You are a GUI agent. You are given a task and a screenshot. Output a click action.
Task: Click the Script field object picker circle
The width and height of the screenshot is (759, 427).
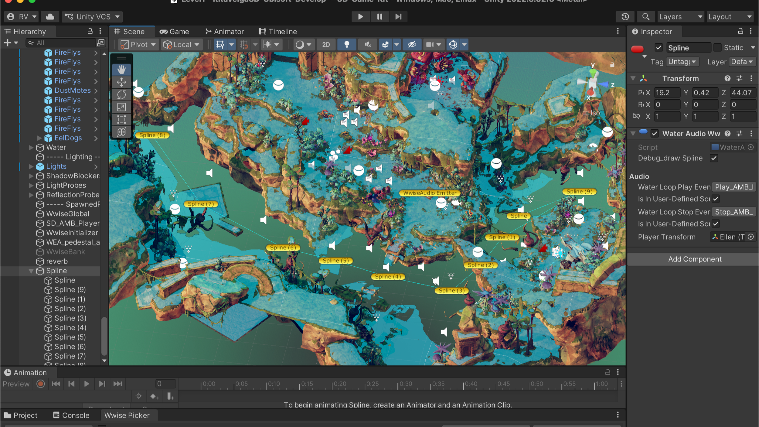pos(751,147)
